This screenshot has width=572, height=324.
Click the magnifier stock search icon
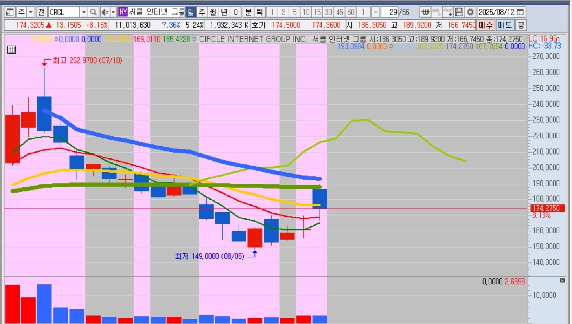(x=93, y=12)
